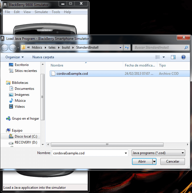Screen dimensions: 192x193
Task: Click the Bibliotecas folder icon
Action: click(x=8, y=83)
